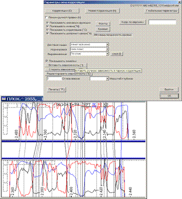Screen dimensions: 182x199
Task: Focus the field beside Корр. по версиям
Action: coord(162,23)
